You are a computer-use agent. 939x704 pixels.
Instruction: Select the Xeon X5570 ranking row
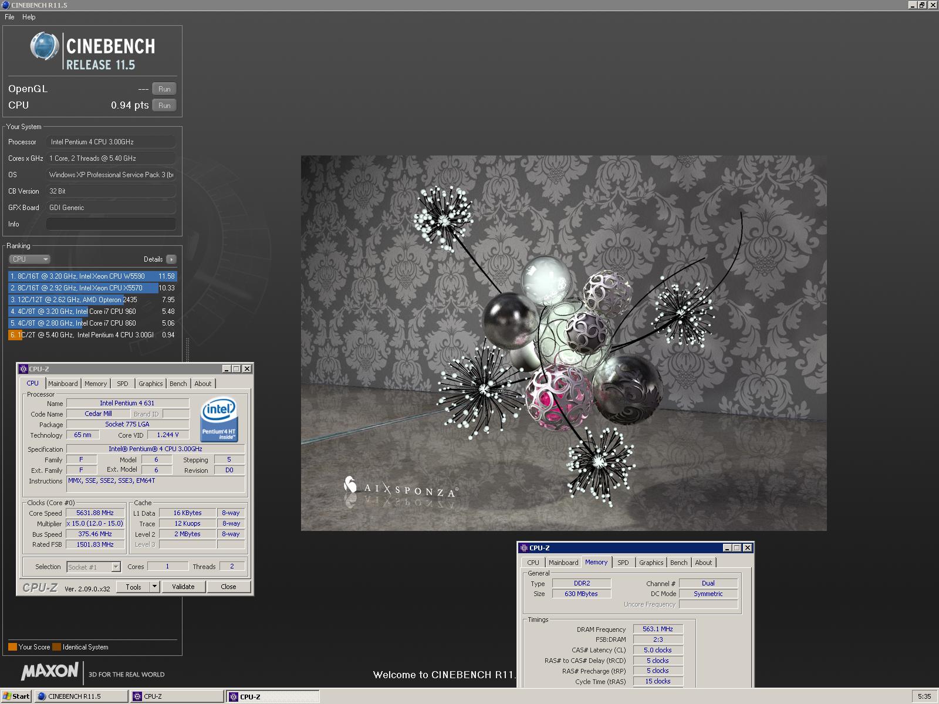(x=92, y=288)
